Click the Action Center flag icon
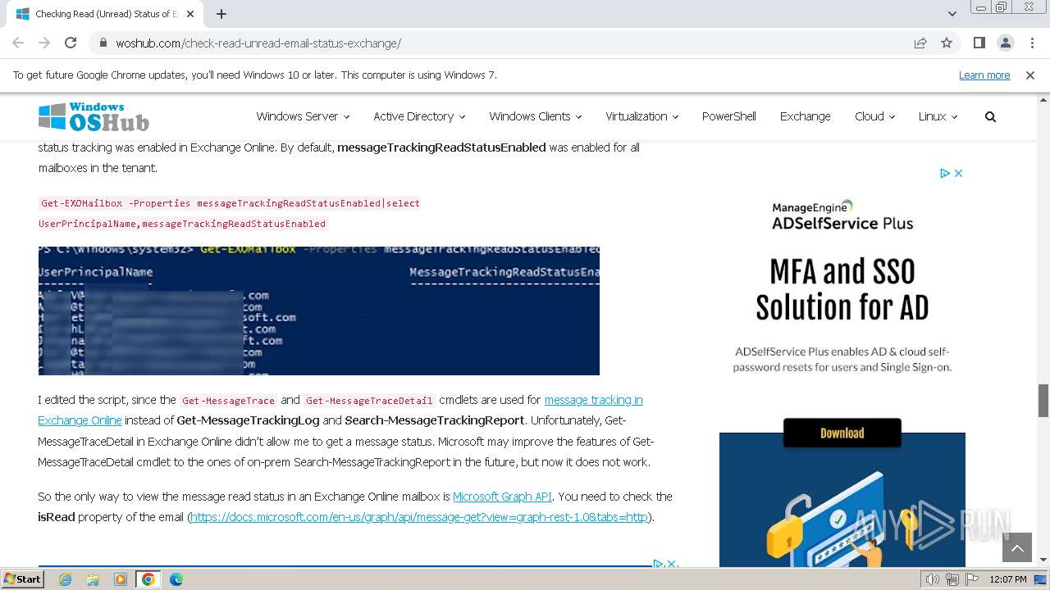This screenshot has height=590, width=1050. (970, 579)
